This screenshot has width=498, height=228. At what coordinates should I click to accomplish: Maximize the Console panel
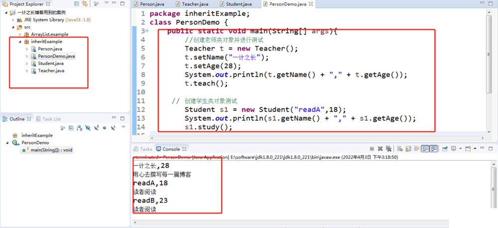(491, 148)
